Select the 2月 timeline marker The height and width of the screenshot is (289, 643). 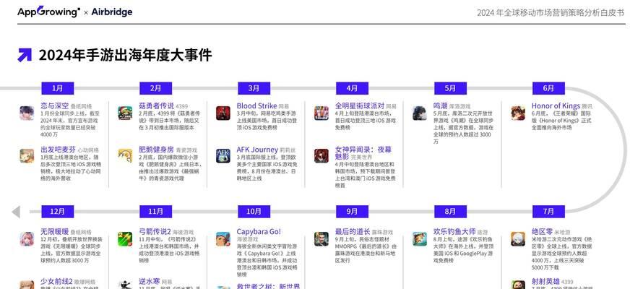[x=156, y=88]
